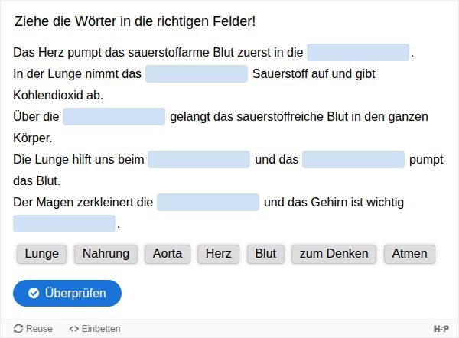459x338 pixels.
Task: Click the blank after 'Magen zerkleinert die'
Action: (208, 203)
